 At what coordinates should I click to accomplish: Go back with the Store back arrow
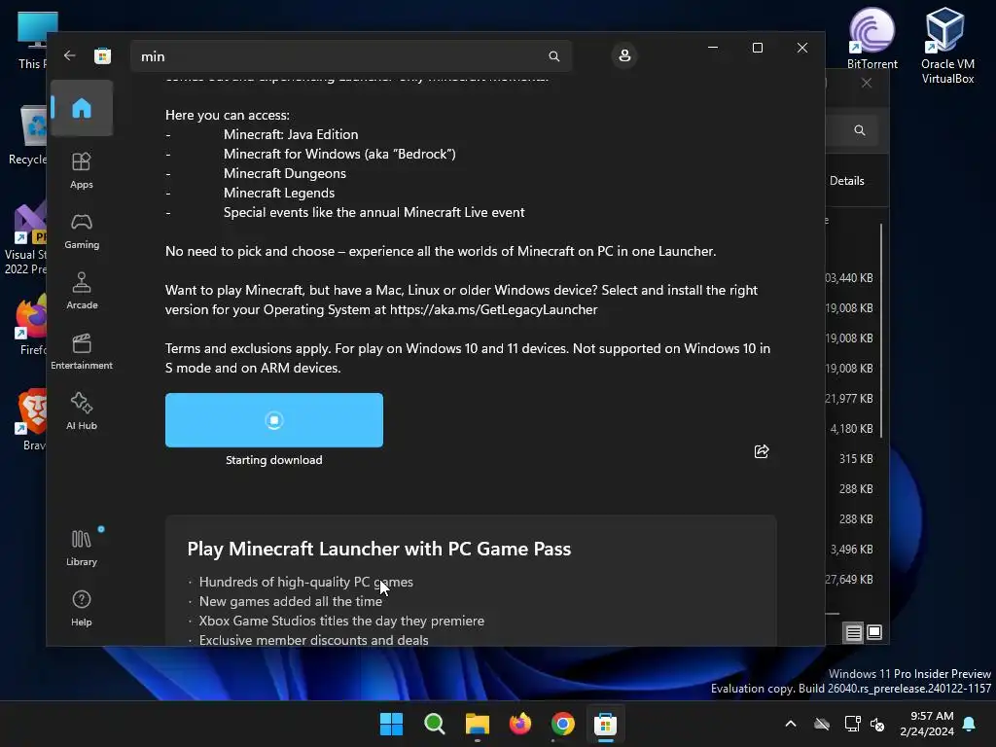tap(70, 55)
